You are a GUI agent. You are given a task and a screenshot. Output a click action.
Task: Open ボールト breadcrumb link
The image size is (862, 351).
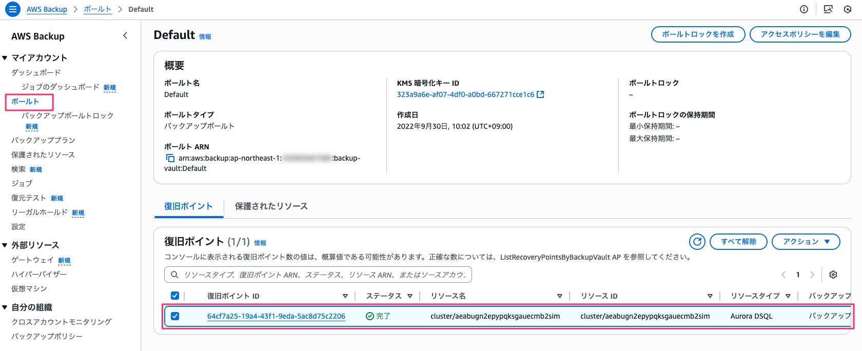97,9
